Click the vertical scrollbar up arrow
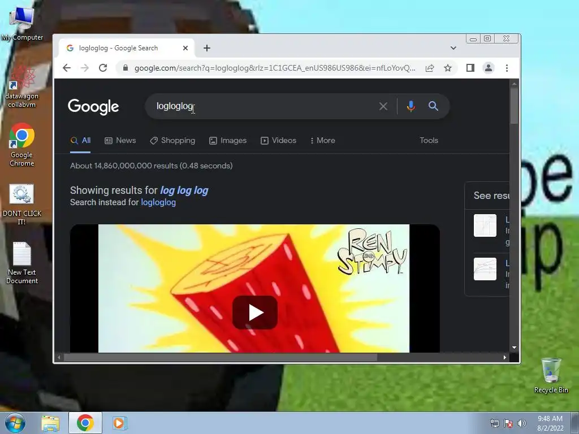The image size is (579, 434). pos(514,84)
